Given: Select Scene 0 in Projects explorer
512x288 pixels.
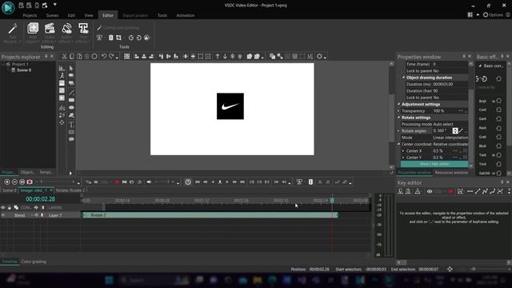Looking at the screenshot, I should (24, 70).
